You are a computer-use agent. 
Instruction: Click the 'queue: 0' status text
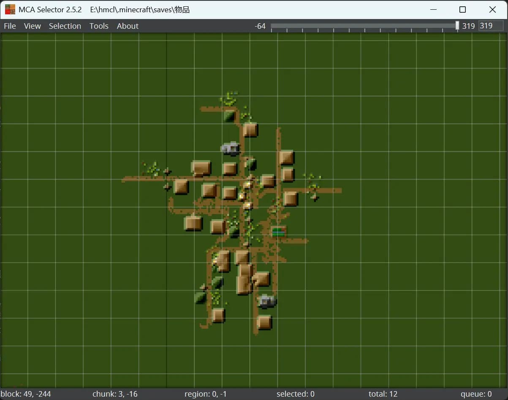click(476, 394)
